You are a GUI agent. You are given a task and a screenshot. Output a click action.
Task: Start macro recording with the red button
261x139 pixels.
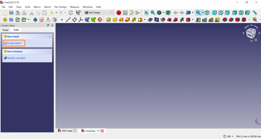click(119, 13)
